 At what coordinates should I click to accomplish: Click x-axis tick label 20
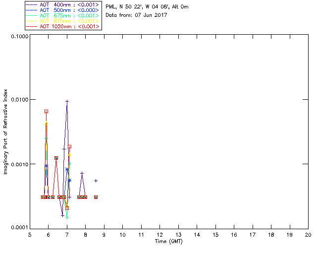tap(308, 235)
